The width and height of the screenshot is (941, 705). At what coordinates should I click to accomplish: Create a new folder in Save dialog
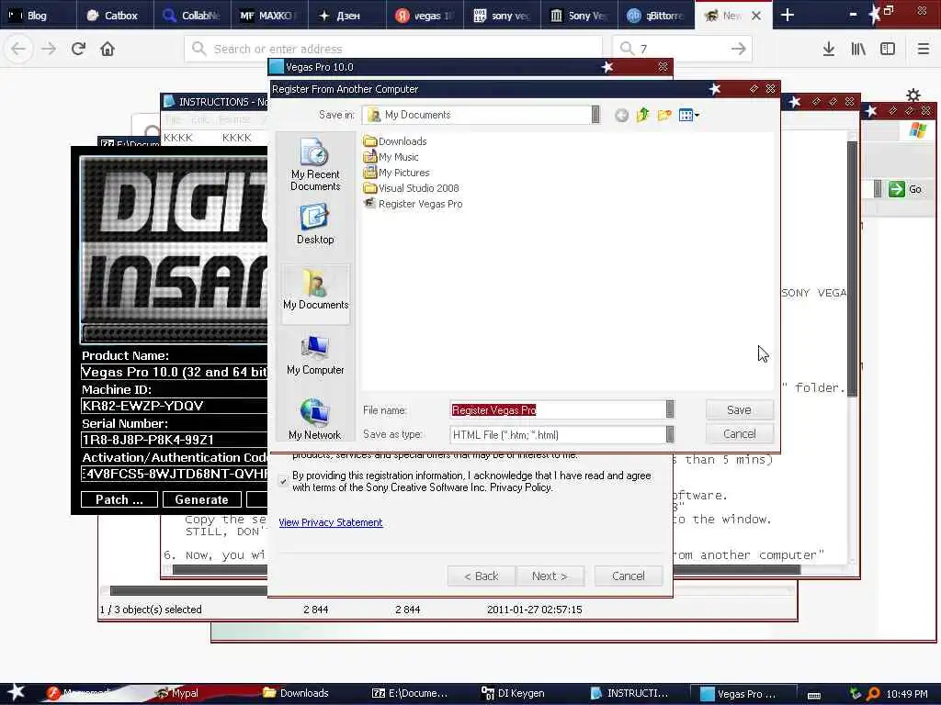click(664, 115)
